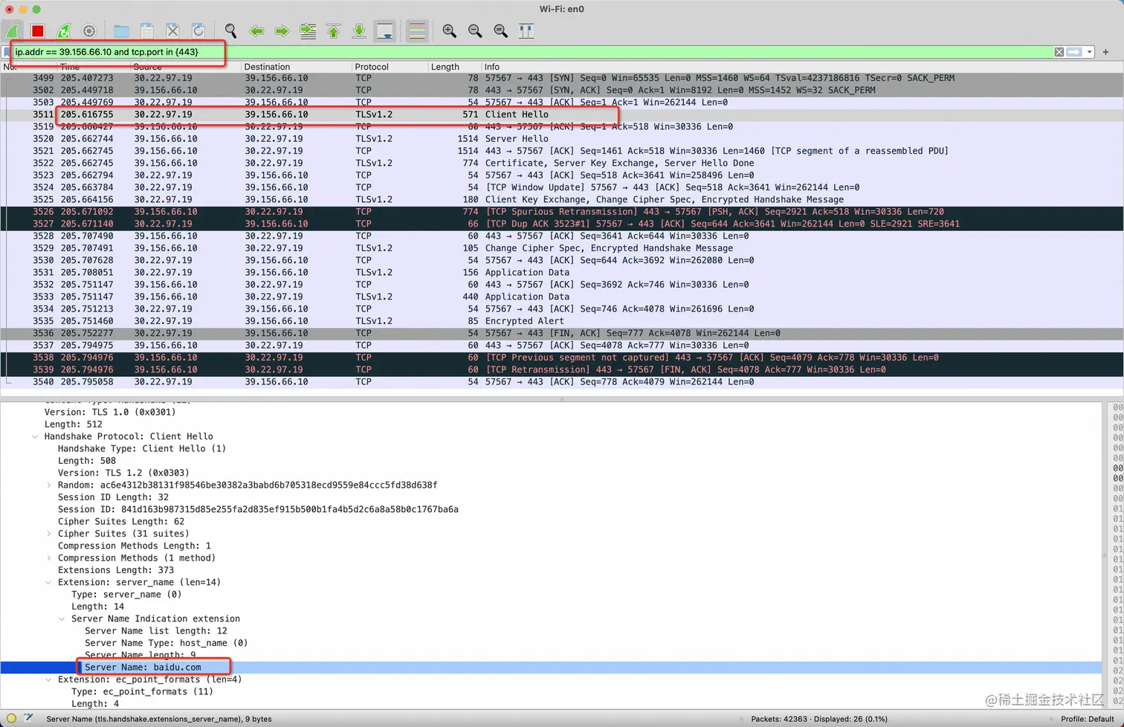Zoom out the main window text
1124x727 pixels.
[x=475, y=31]
